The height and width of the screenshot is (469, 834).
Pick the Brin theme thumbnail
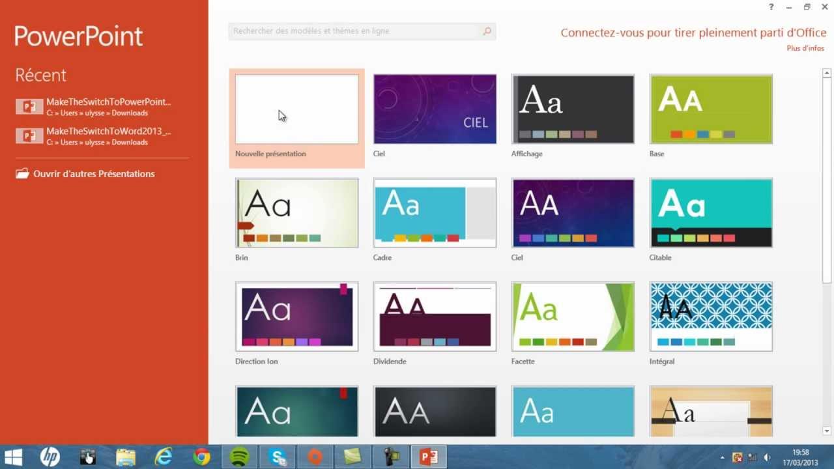click(x=296, y=213)
